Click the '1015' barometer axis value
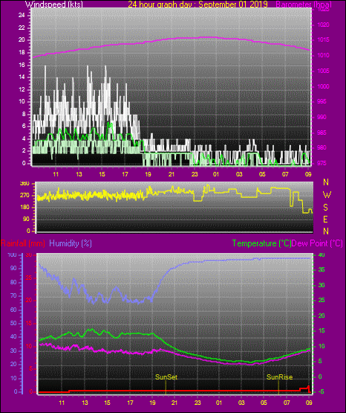Viewport: 346px width, 413px height. (x=323, y=39)
